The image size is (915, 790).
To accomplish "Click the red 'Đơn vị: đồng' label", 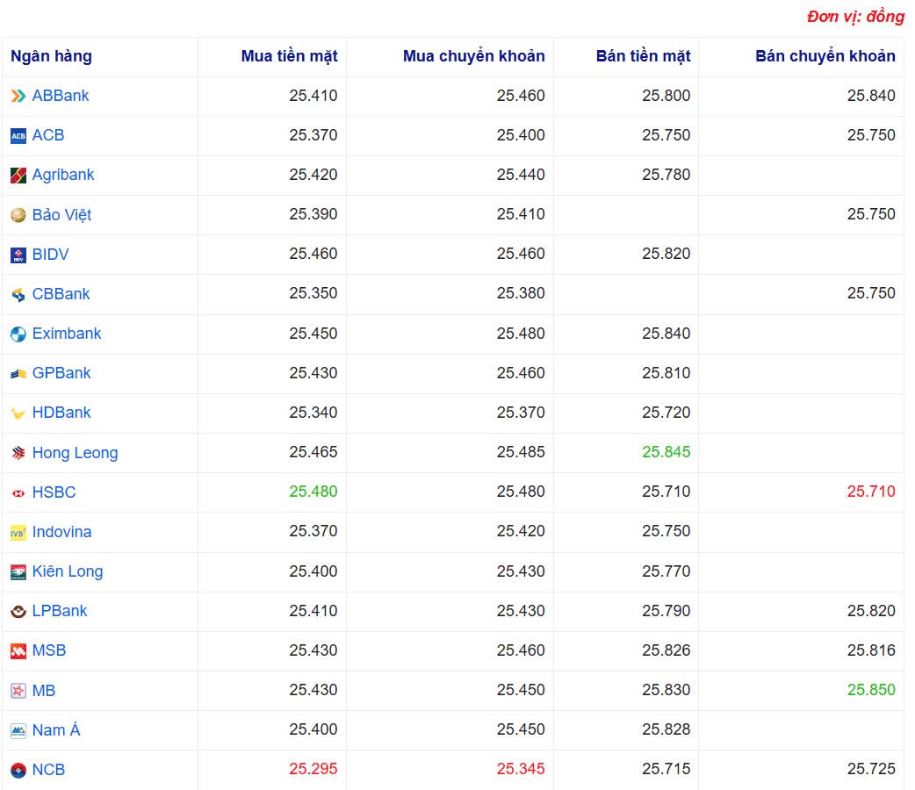I will [854, 16].
